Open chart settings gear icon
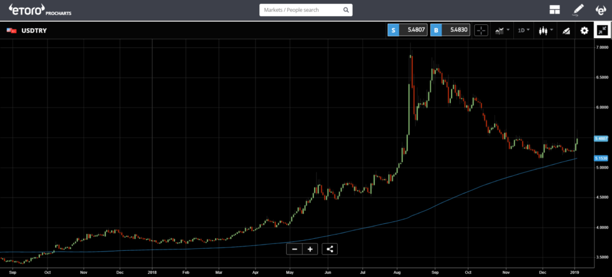Screen dimensions: 612x277 click(x=584, y=30)
